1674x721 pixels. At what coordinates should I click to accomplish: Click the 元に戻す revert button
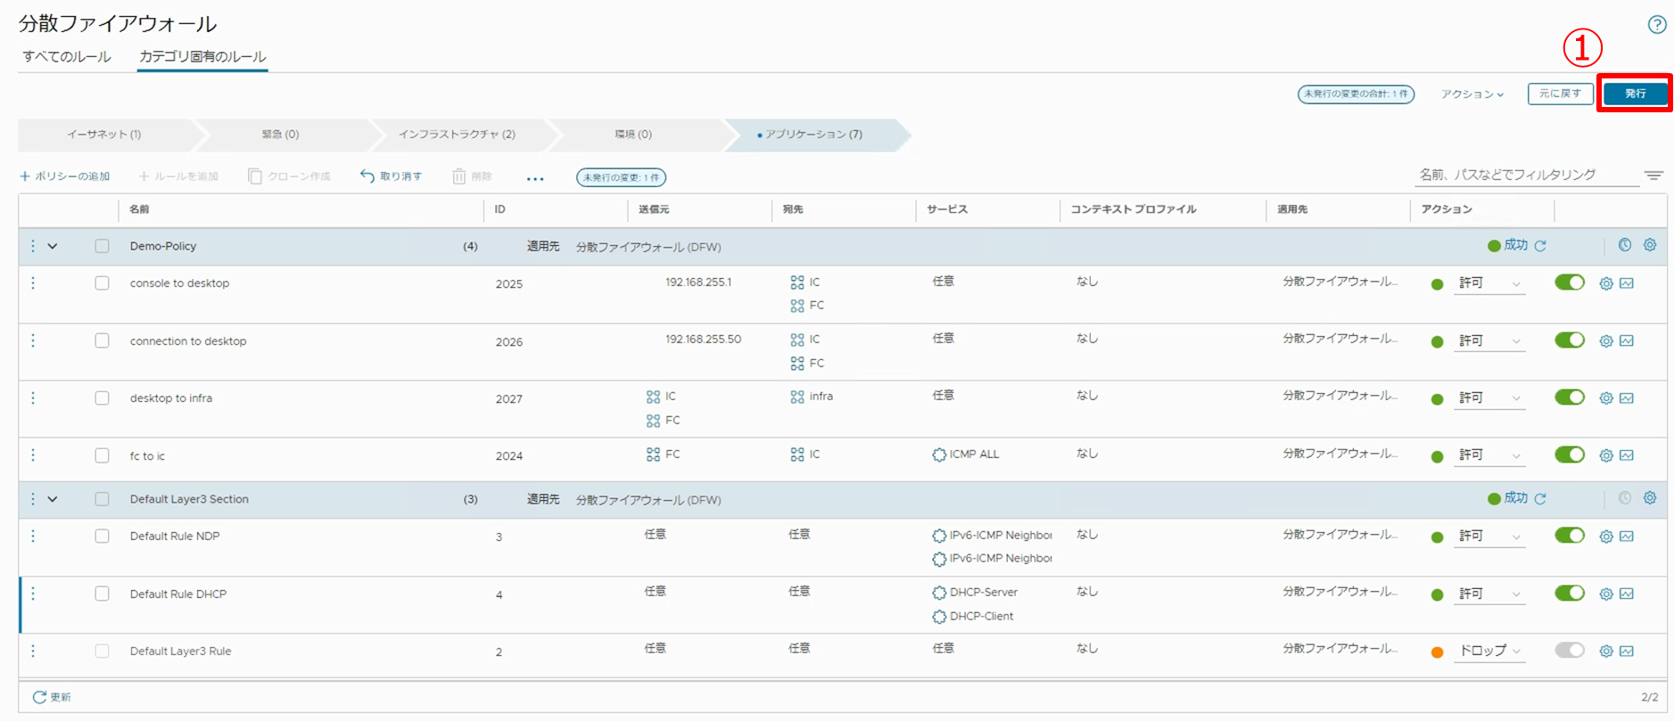point(1559,94)
